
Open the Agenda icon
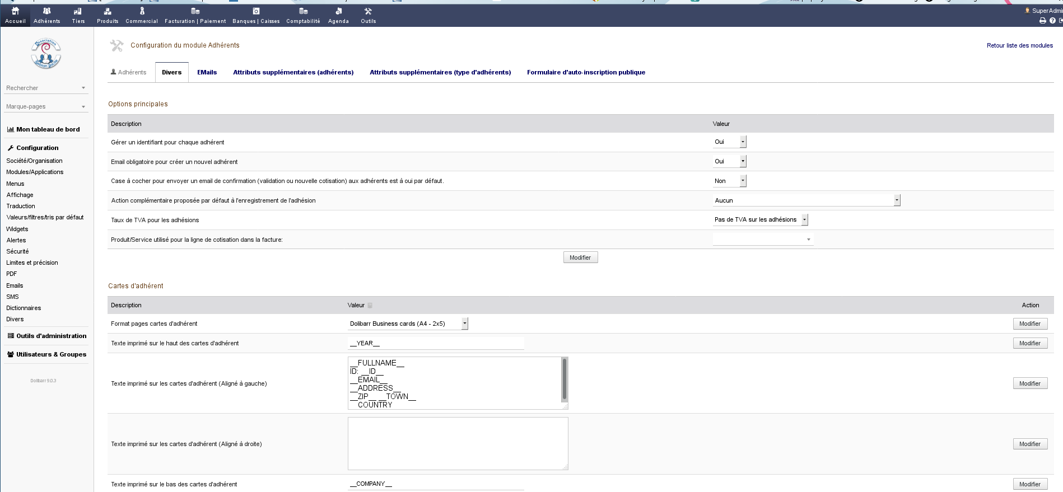point(338,11)
